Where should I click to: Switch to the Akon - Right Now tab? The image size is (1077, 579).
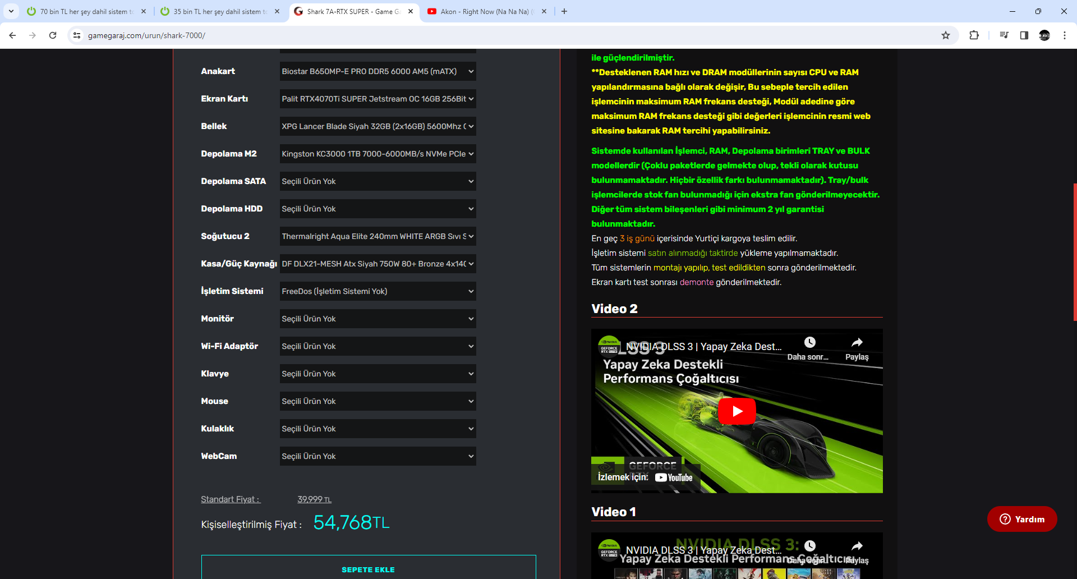click(487, 11)
